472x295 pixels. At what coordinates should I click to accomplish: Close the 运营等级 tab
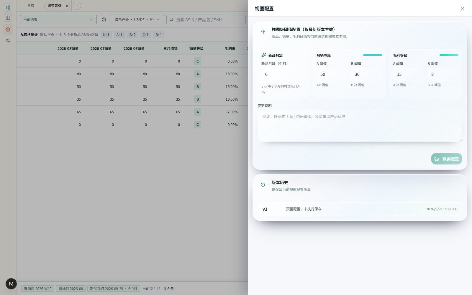[x=67, y=6]
